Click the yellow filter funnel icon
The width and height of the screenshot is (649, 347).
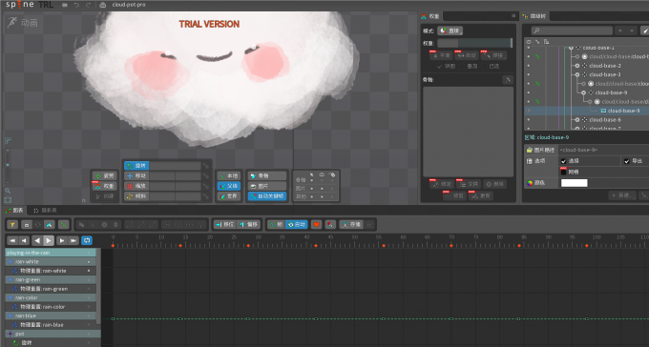(x=12, y=225)
